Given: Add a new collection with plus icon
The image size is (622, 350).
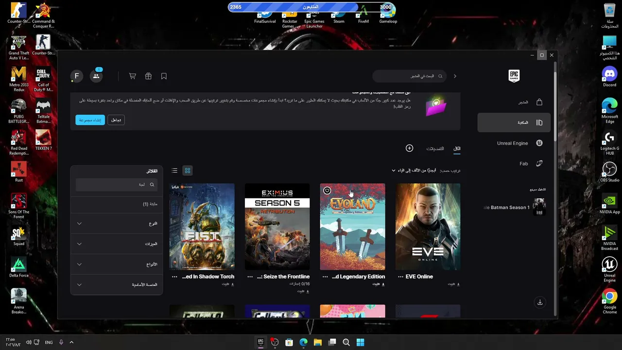Looking at the screenshot, I should [x=409, y=148].
